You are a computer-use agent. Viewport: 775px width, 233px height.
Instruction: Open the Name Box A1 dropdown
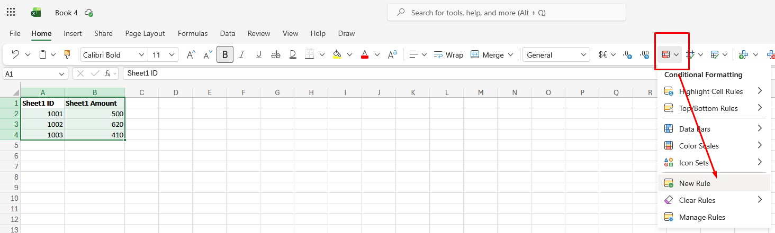[62, 74]
